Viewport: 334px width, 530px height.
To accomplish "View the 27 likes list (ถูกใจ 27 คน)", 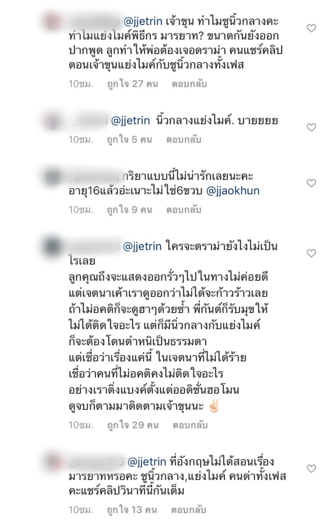I will [x=133, y=84].
